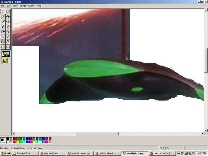Choose the olive palette color

click(17, 139)
